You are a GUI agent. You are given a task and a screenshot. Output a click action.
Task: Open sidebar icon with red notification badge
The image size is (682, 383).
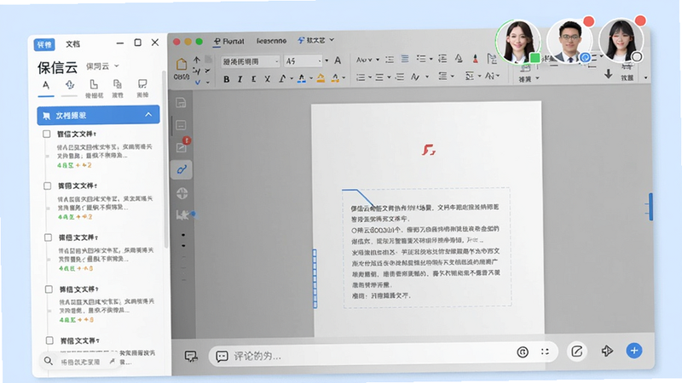[182, 146]
